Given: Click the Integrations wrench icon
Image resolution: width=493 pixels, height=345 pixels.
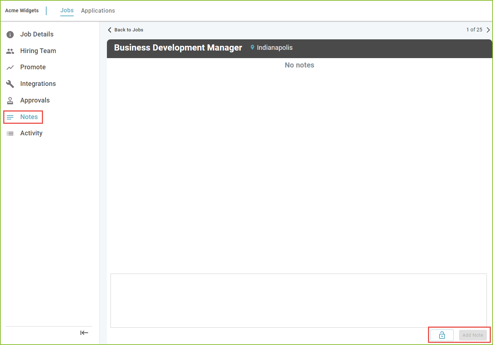Looking at the screenshot, I should (10, 84).
